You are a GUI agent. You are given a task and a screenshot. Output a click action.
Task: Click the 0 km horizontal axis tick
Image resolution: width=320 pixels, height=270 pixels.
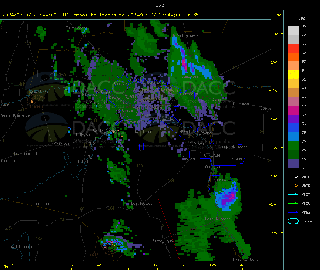(x=42, y=265)
